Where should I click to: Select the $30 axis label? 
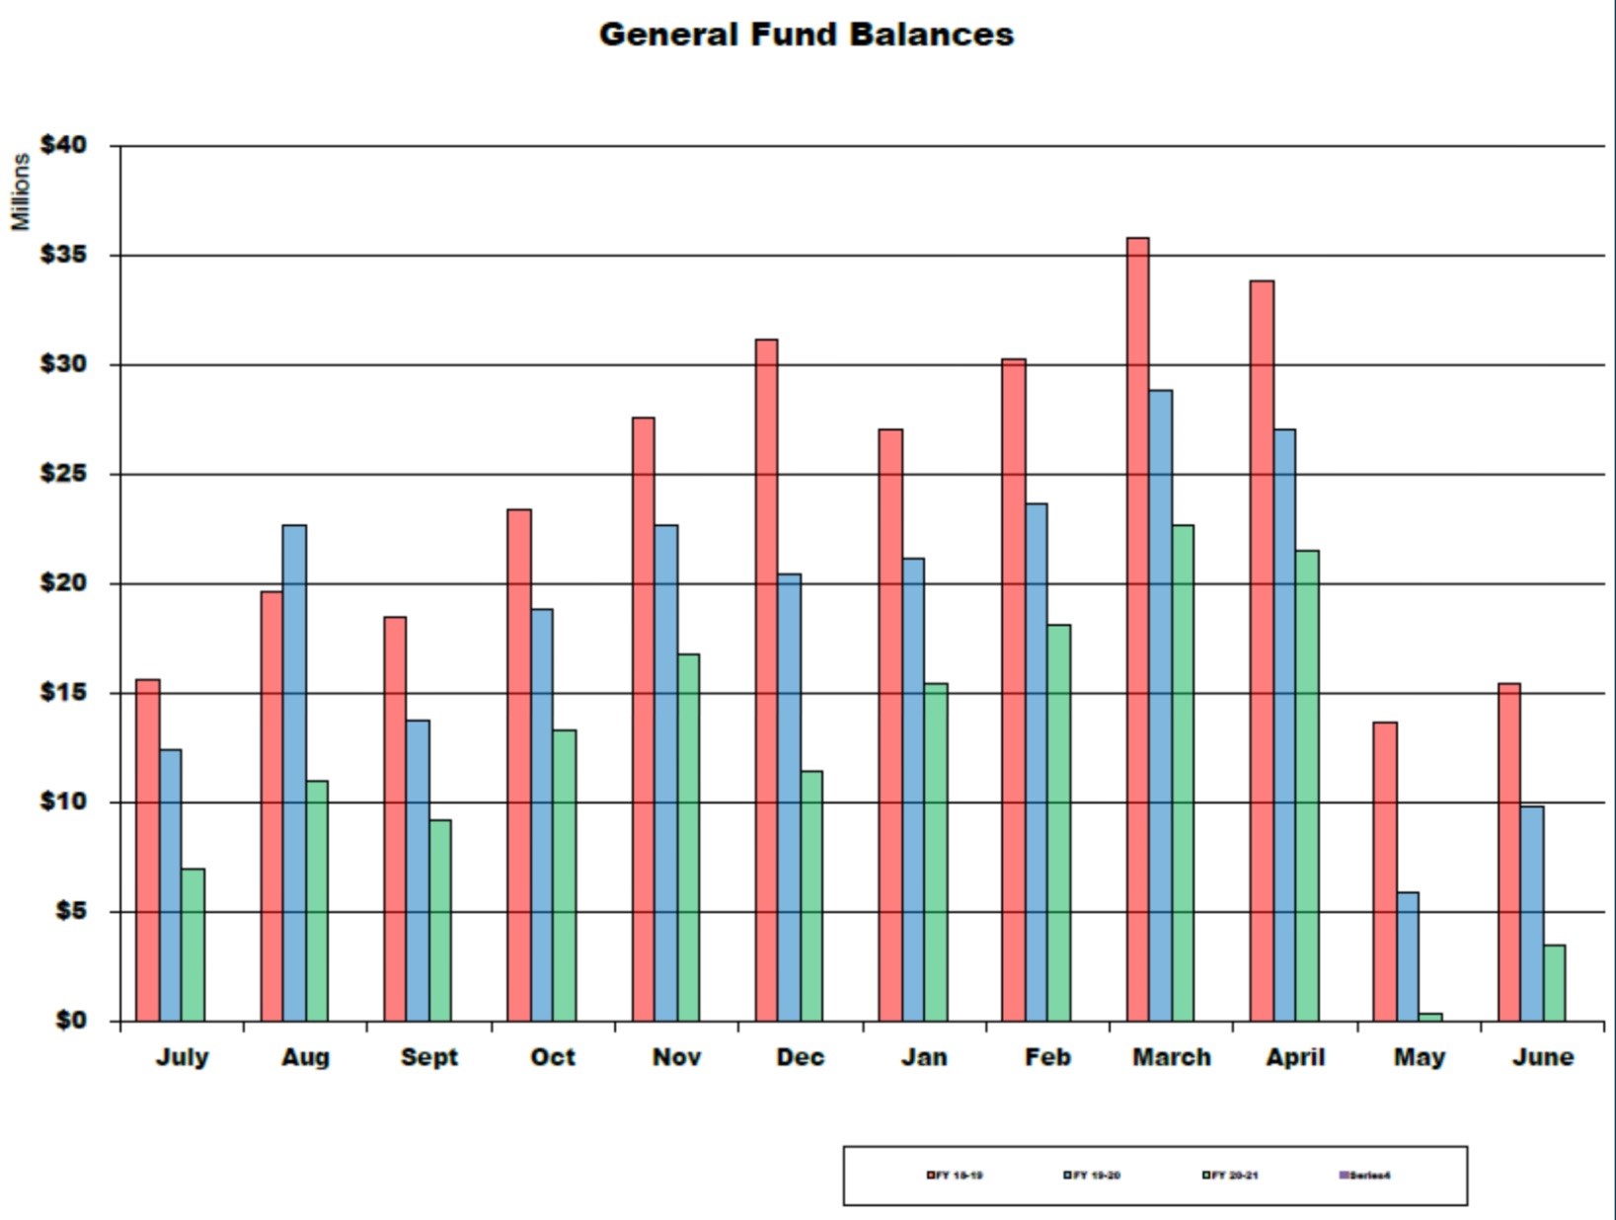tap(63, 364)
